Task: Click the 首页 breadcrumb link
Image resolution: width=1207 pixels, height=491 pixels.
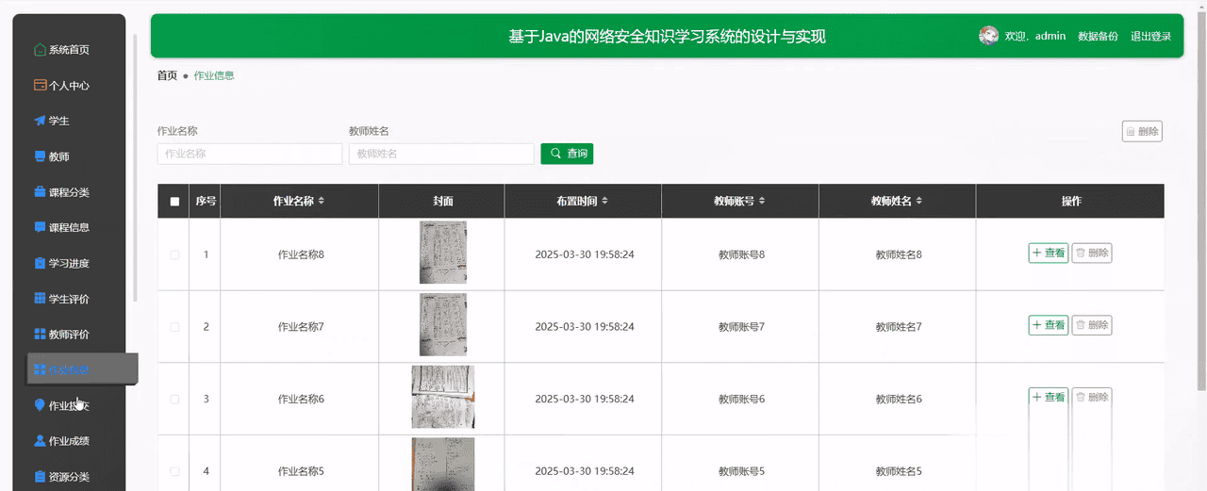Action: 167,75
